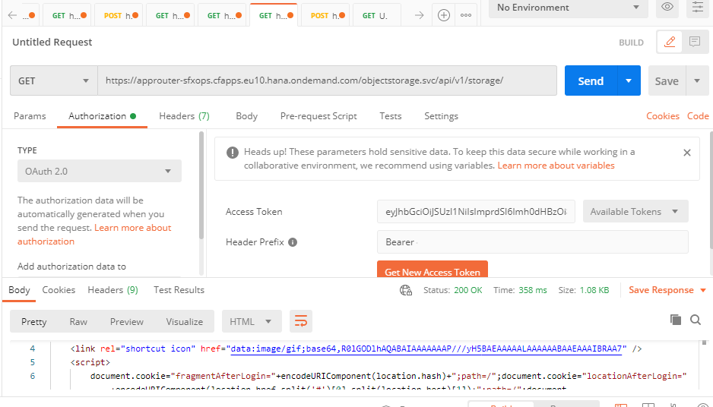Switch to the Params tab
Screen dimensions: 713x407
(x=30, y=116)
